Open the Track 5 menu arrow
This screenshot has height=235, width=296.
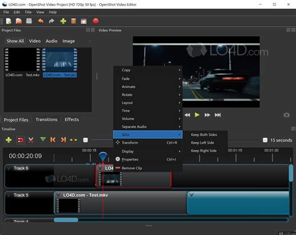coord(9,195)
